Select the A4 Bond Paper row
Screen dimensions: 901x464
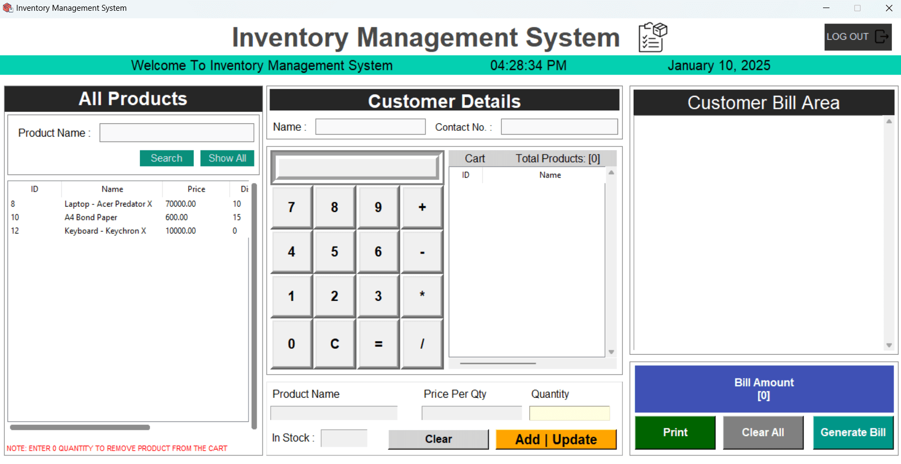click(x=128, y=217)
